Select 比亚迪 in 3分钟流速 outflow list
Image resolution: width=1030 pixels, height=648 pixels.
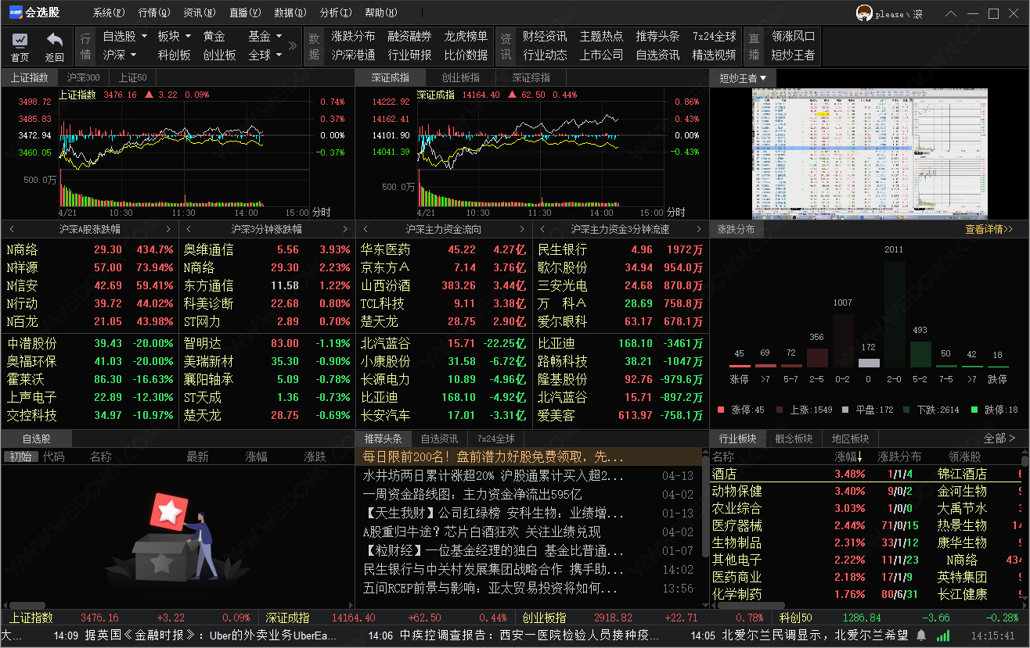(621, 343)
